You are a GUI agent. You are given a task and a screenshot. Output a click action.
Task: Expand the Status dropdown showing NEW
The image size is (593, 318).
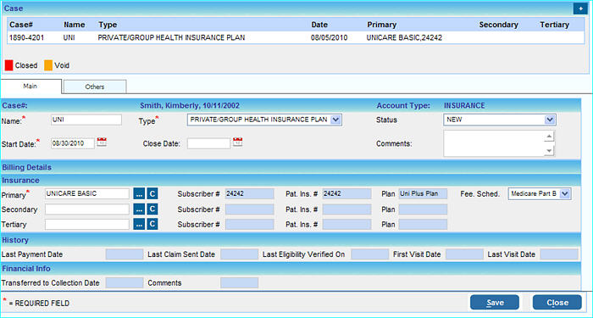(x=550, y=120)
